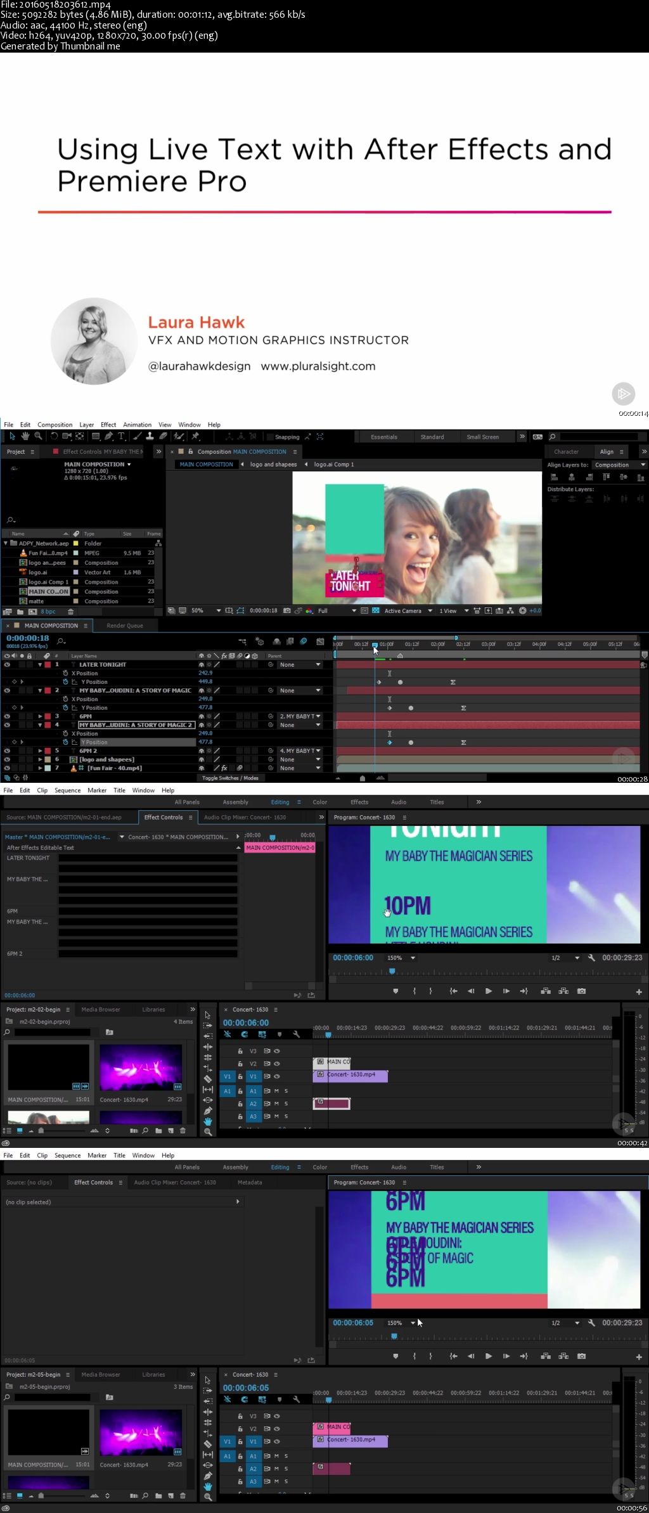Select the Type tool in After Effects toolbar

point(121,436)
